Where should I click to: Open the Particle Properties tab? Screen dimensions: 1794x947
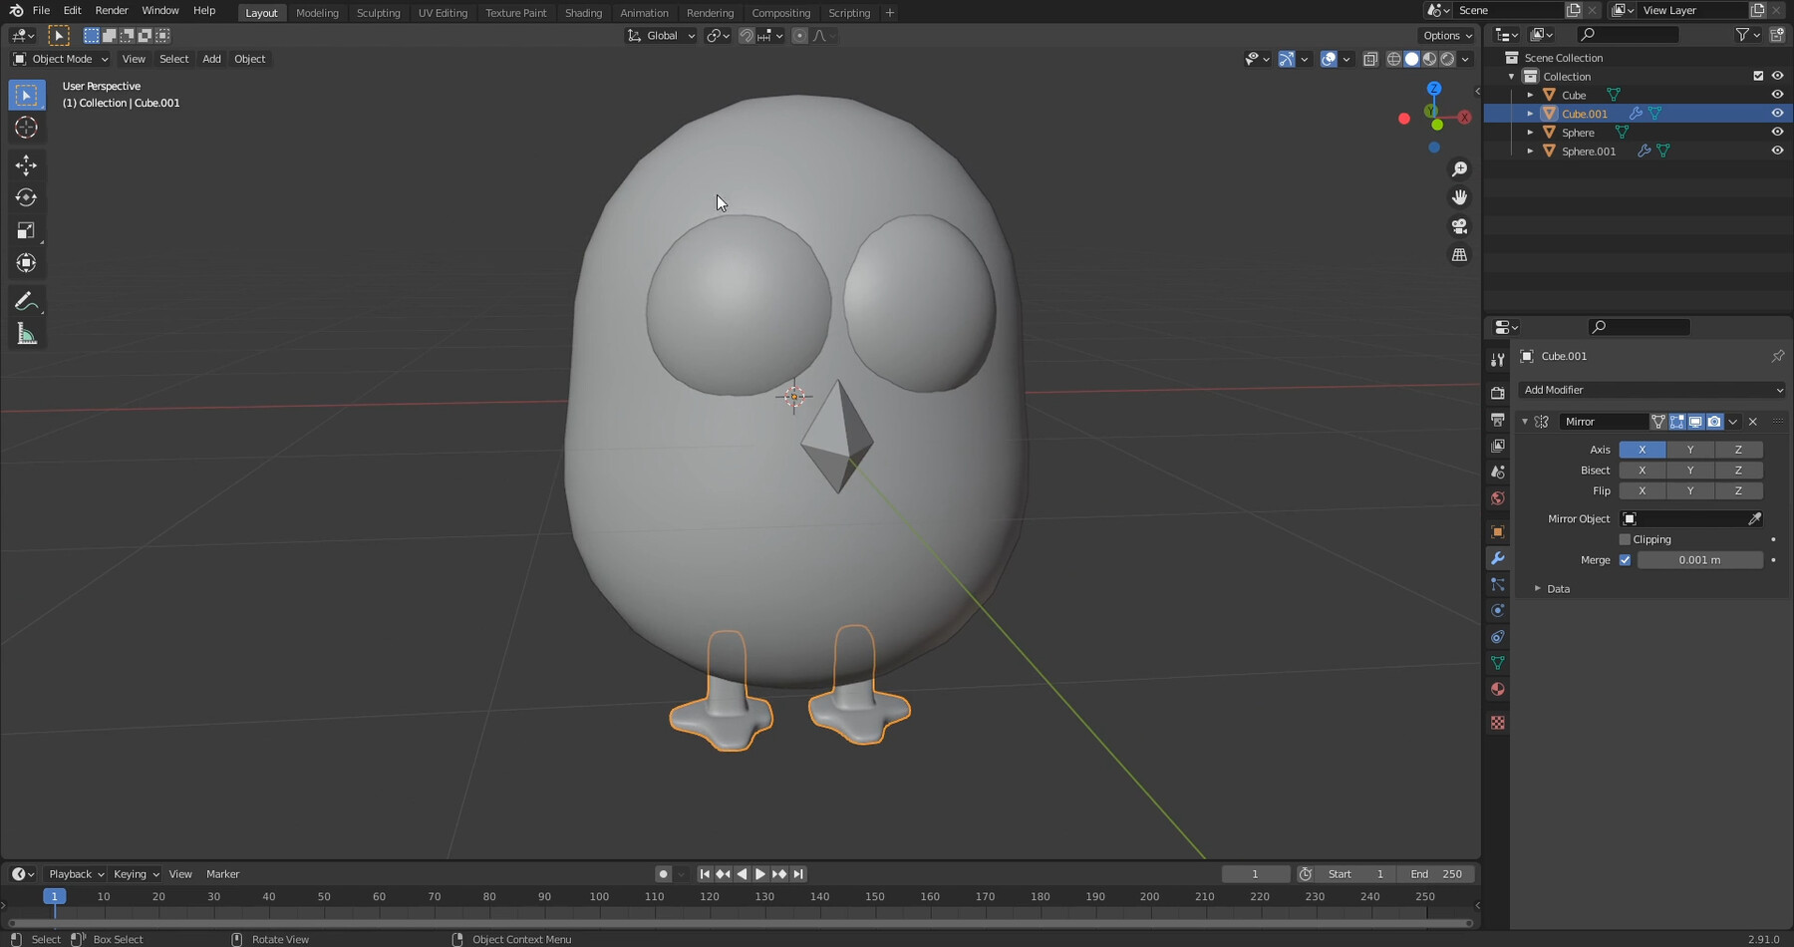1498,585
